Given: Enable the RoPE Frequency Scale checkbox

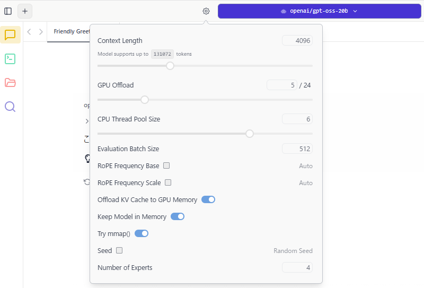Looking at the screenshot, I should [x=168, y=182].
